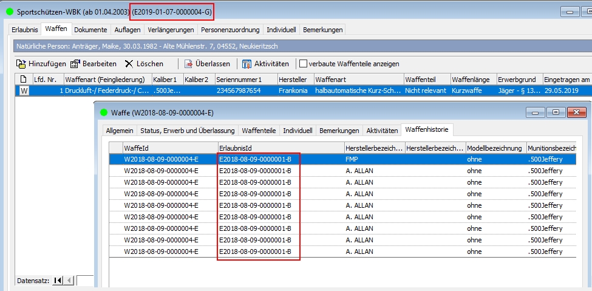This screenshot has width=592, height=291.
Task: Switch to Allgemein tab in Waffe window
Action: tap(120, 130)
